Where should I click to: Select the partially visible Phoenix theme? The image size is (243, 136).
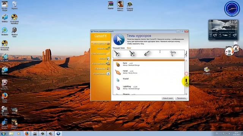tap(149, 94)
